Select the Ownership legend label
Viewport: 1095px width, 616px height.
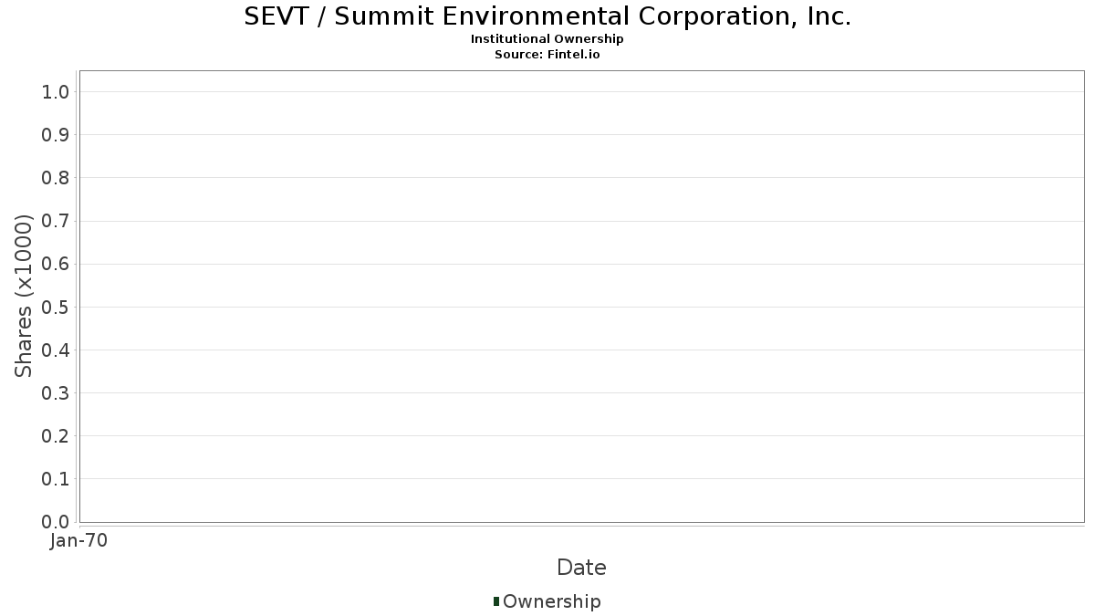551,601
